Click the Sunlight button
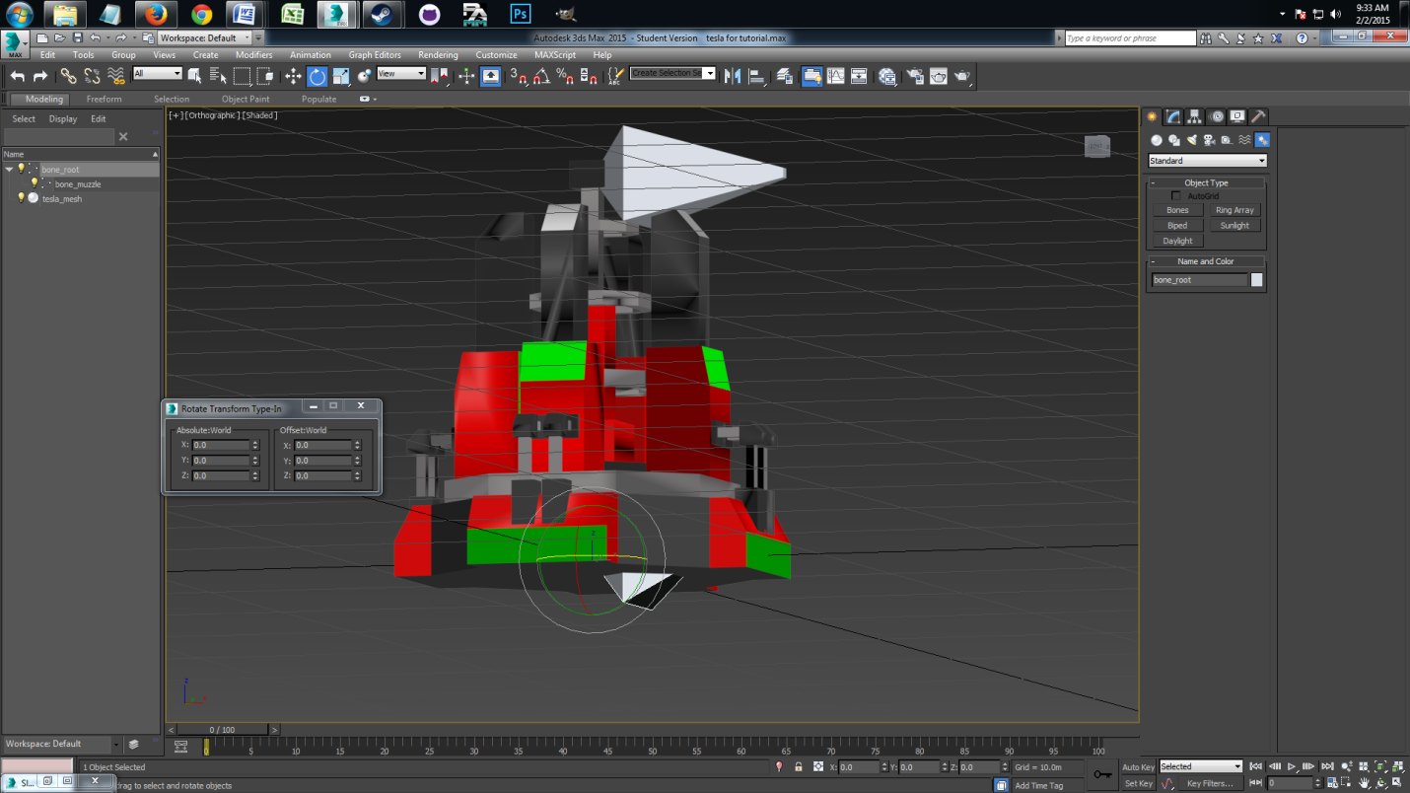1410x793 pixels. 1234,226
